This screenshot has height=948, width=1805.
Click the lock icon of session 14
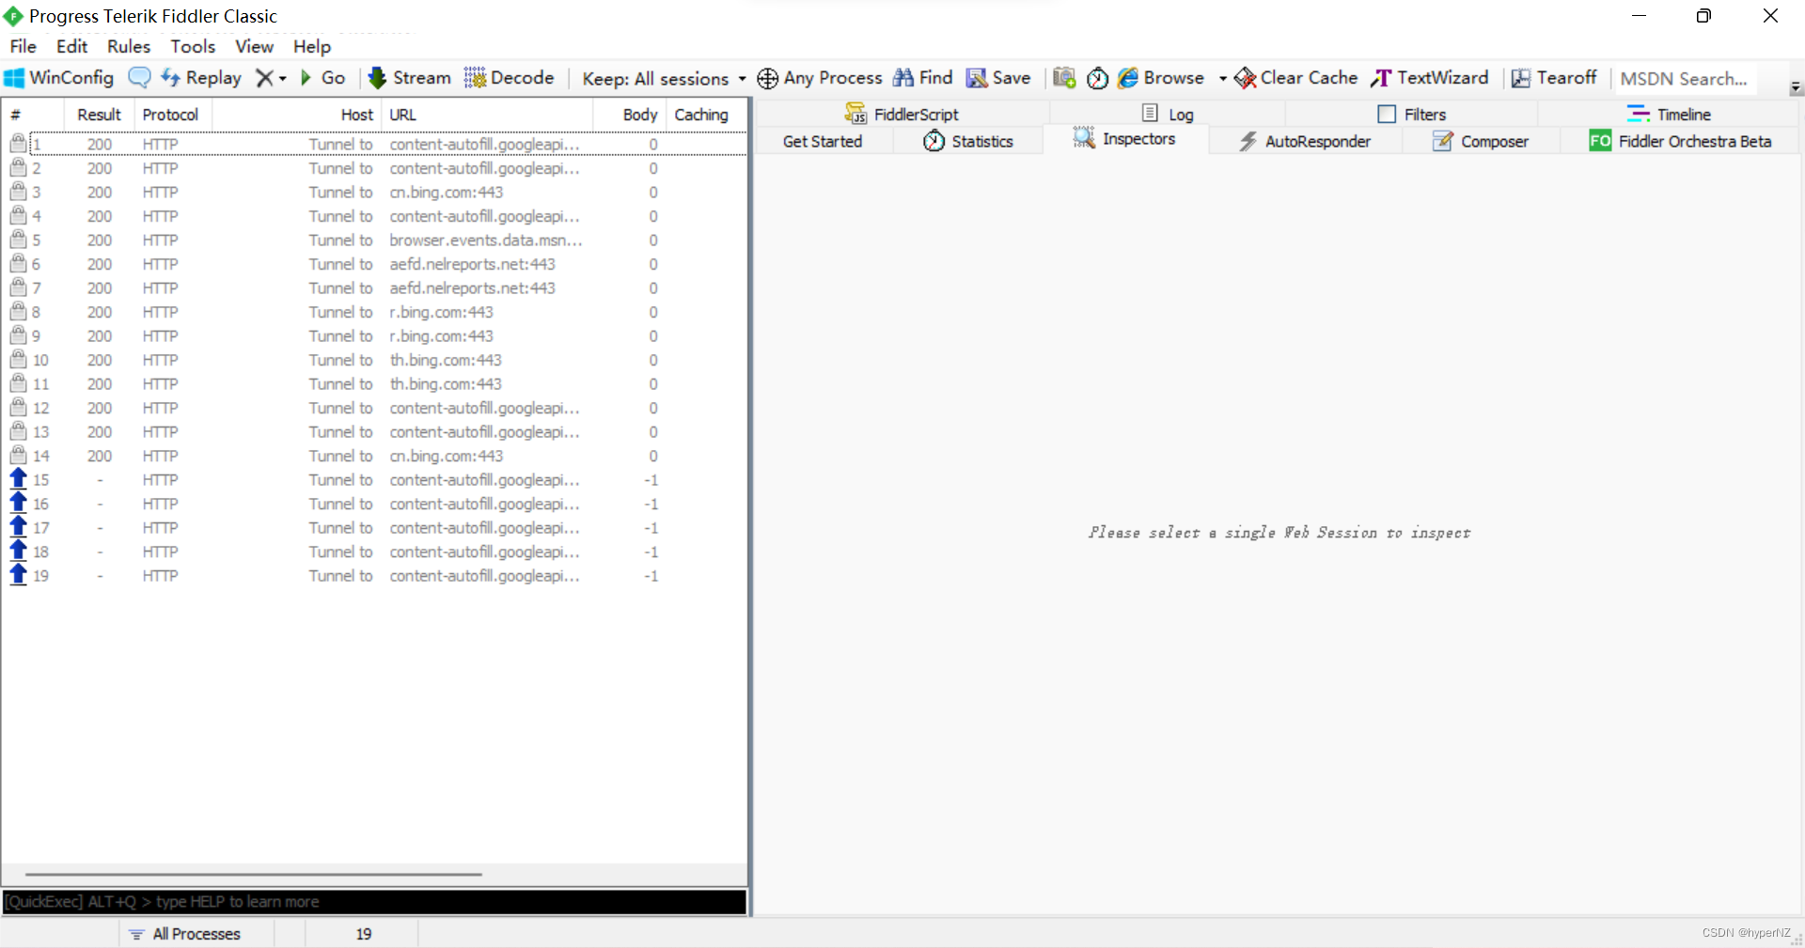18,455
